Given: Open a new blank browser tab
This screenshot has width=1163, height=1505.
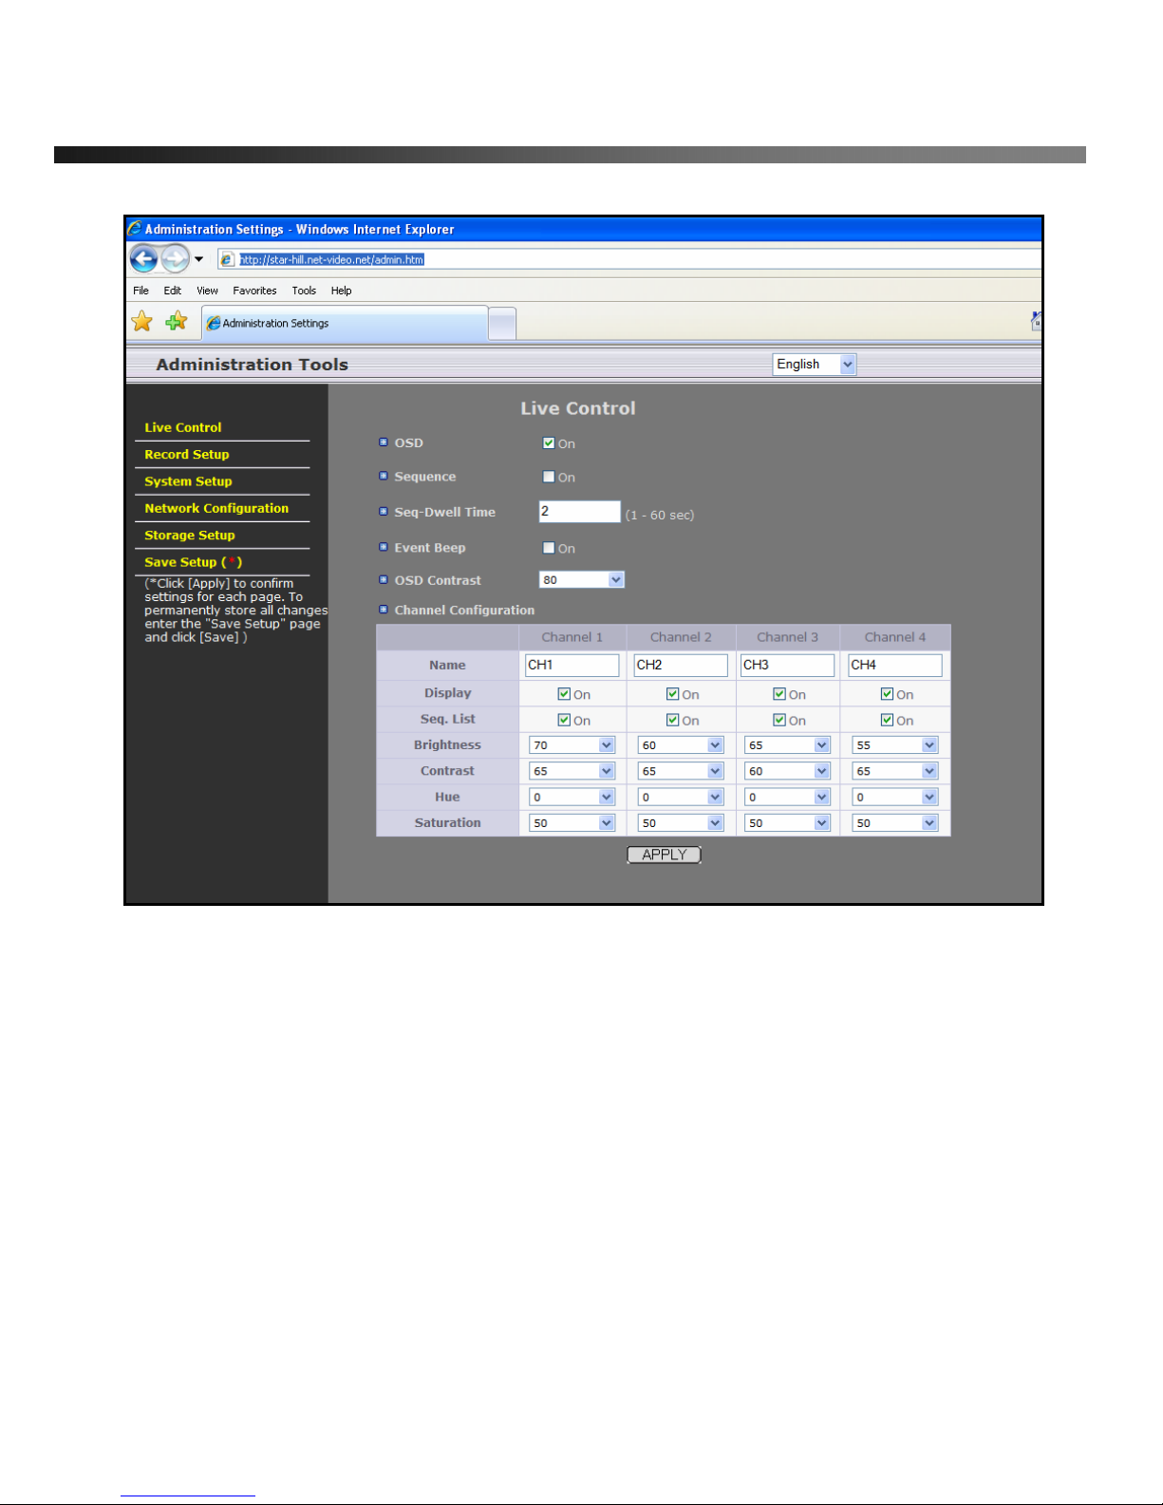Looking at the screenshot, I should click(502, 324).
